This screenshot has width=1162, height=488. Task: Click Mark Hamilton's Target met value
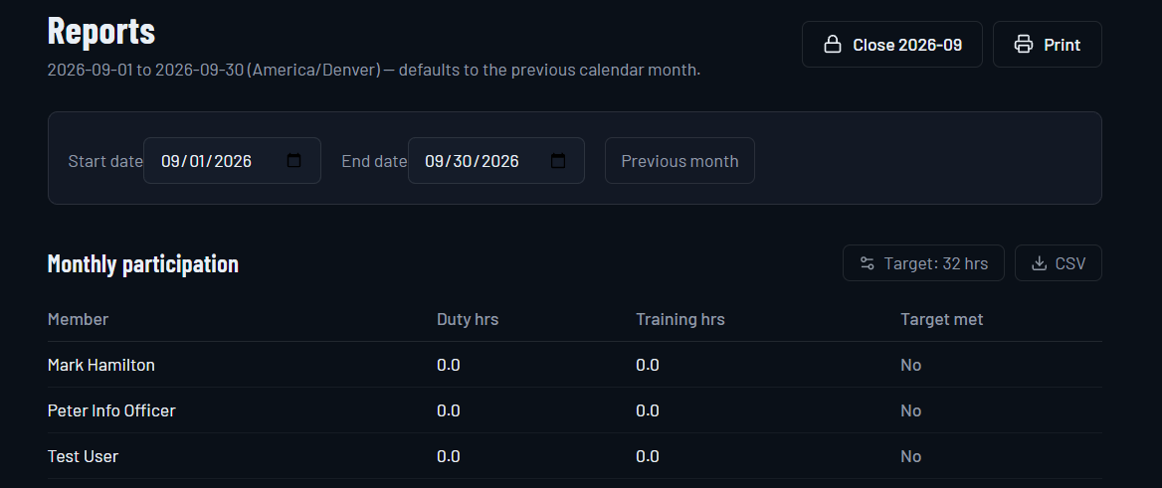click(x=910, y=365)
